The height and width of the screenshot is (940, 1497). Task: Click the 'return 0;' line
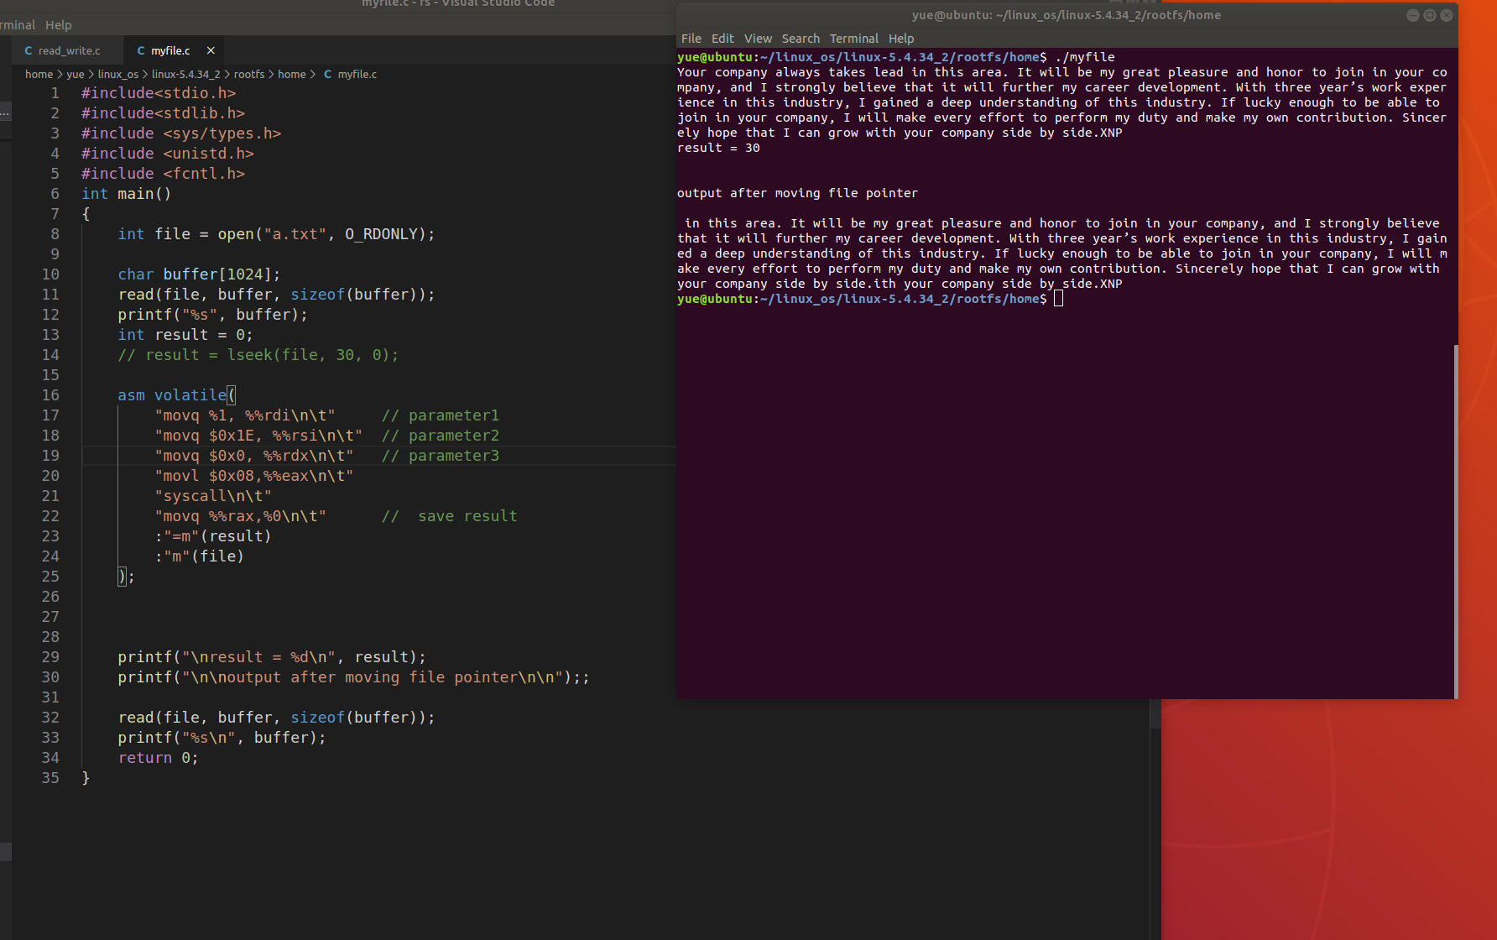[159, 758]
